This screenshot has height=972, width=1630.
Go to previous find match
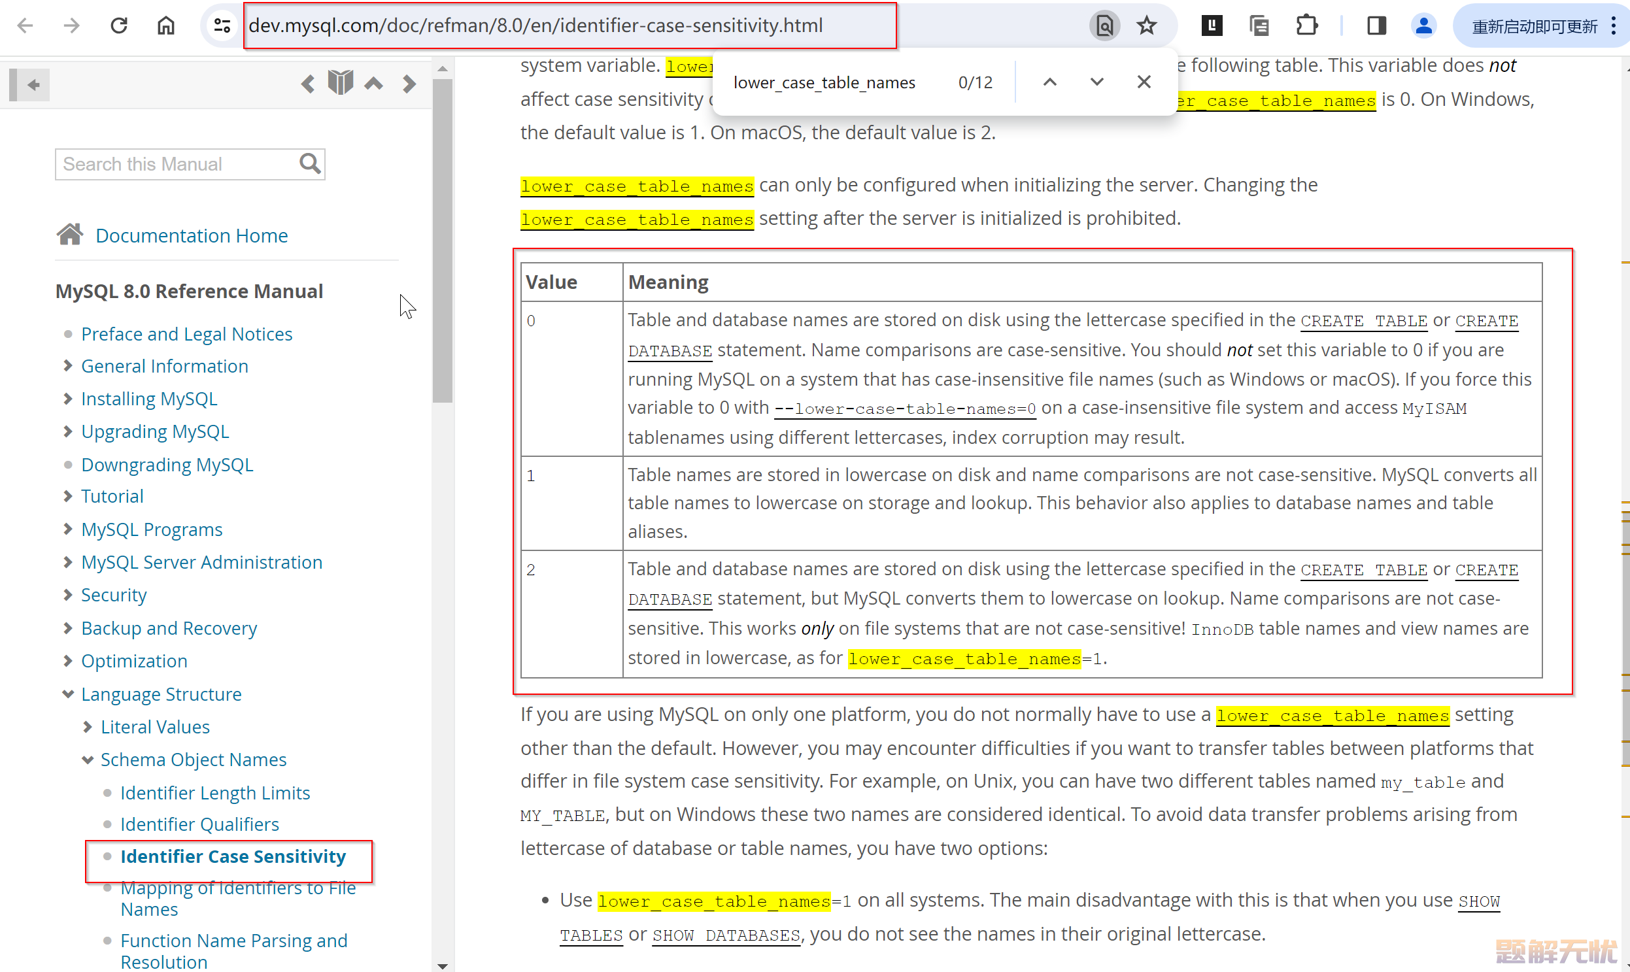(x=1050, y=82)
